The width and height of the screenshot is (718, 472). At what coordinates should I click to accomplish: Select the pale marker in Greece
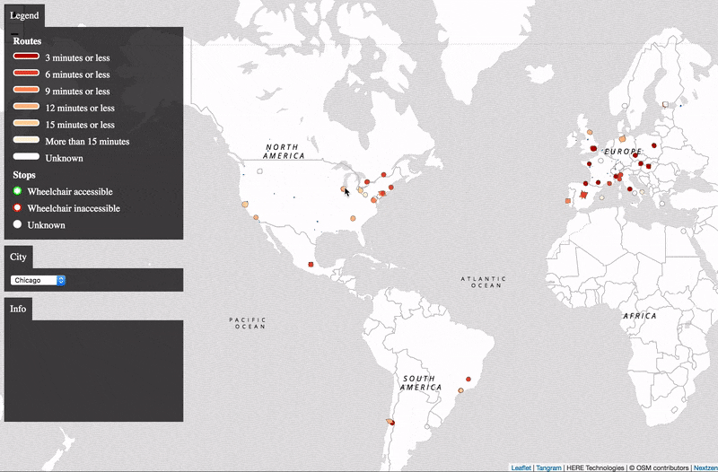[x=662, y=204]
